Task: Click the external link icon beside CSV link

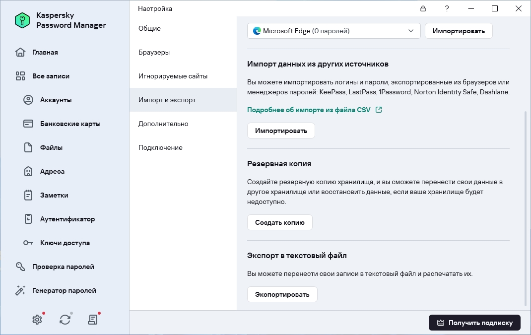Action: click(379, 110)
